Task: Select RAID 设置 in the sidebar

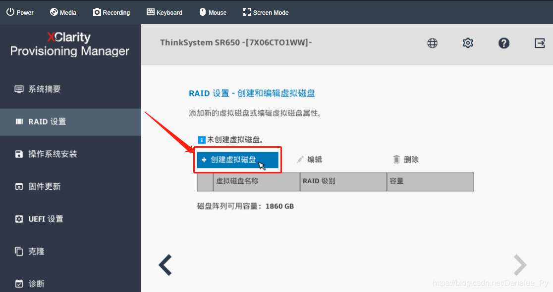Action: coord(70,122)
